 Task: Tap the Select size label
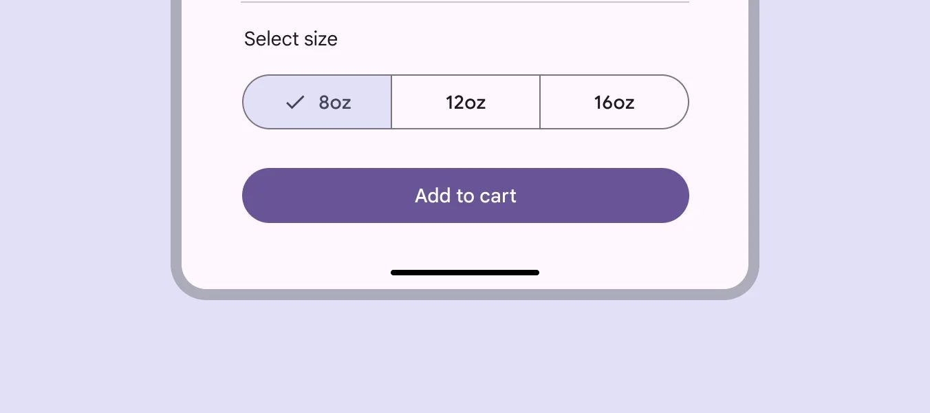(x=290, y=39)
